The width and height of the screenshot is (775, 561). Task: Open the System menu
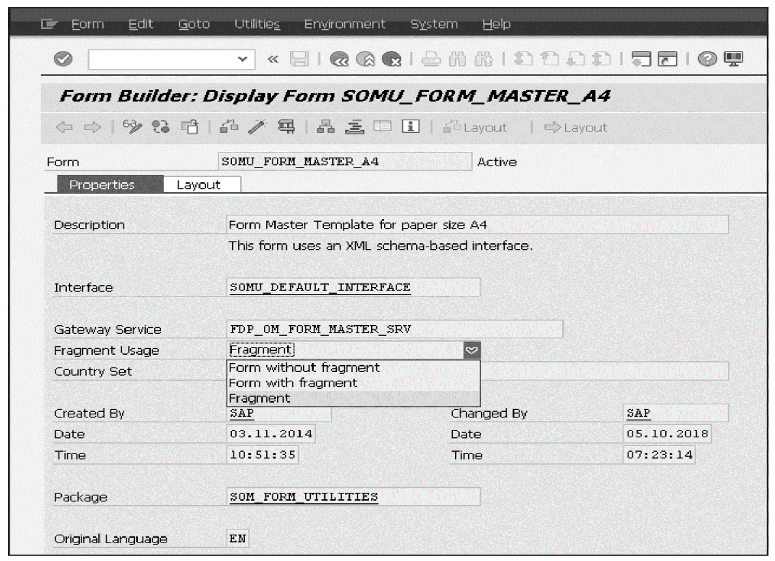[434, 24]
